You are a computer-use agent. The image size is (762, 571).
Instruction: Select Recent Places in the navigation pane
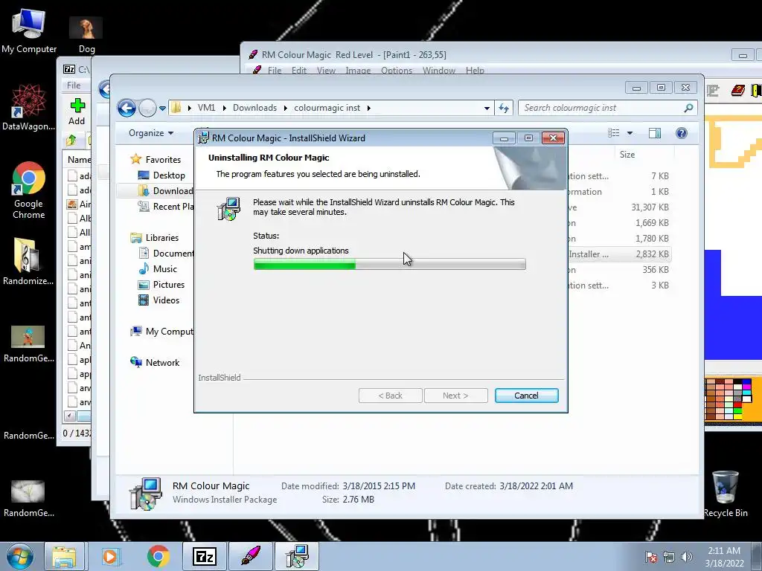(x=165, y=207)
